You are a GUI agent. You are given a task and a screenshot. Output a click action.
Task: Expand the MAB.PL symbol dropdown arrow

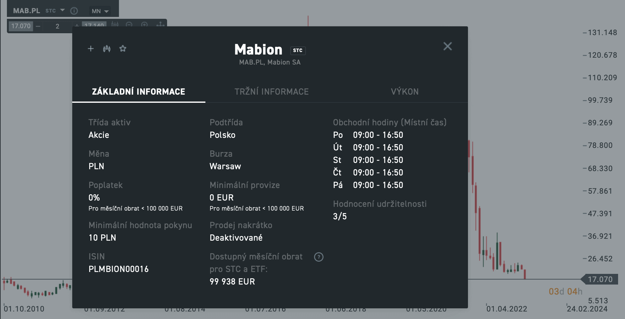(x=63, y=10)
